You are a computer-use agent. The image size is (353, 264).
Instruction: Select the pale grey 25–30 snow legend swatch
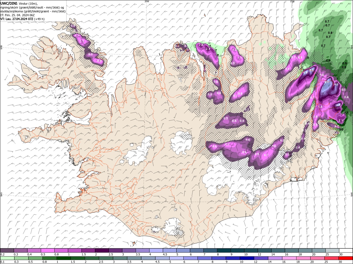tap(332, 251)
